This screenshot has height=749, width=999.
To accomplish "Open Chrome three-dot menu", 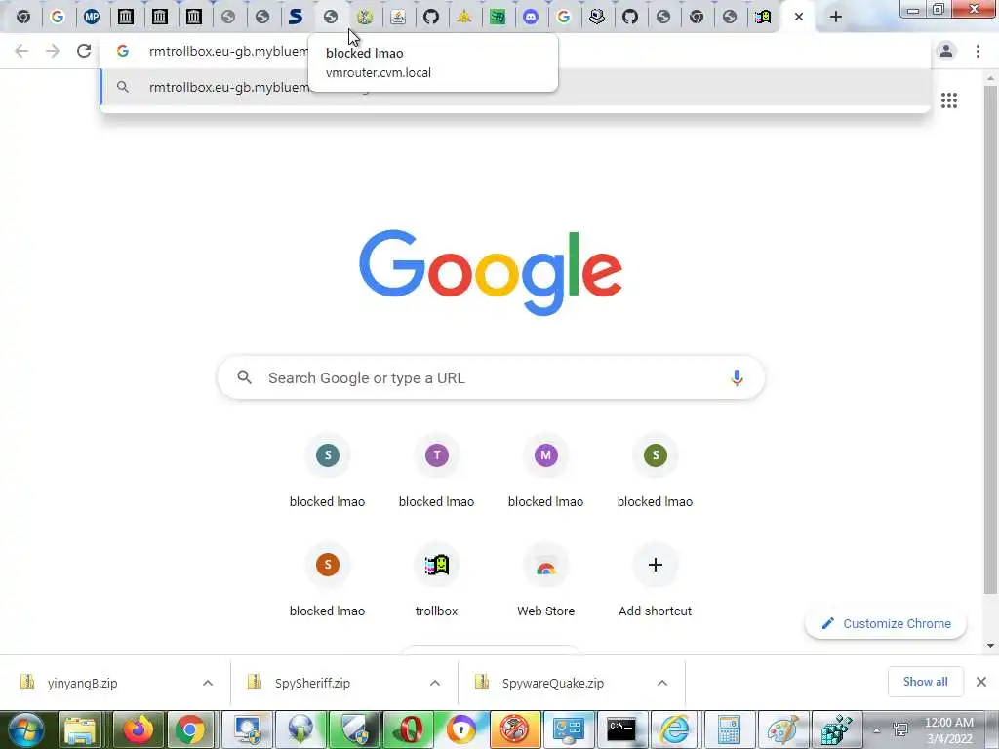I will coord(978,51).
